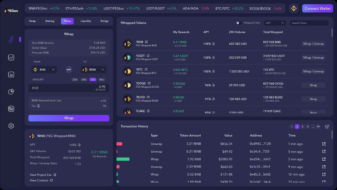Click address 0xd943...7128
The image size is (337, 190).
point(260,144)
